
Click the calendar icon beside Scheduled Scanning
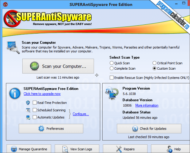pyautogui.click(x=28, y=110)
